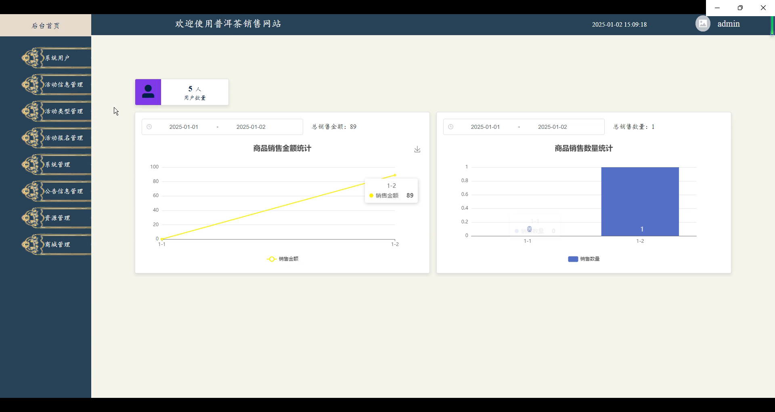Image resolution: width=775 pixels, height=412 pixels.
Task: Click the ornament icon beside 资源管理
Action: click(x=32, y=218)
